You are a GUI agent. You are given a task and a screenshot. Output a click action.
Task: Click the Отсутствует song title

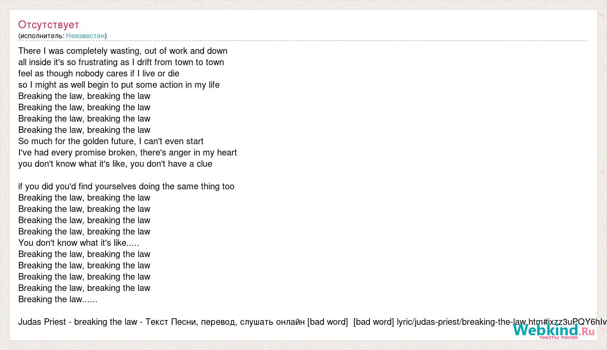pos(49,24)
